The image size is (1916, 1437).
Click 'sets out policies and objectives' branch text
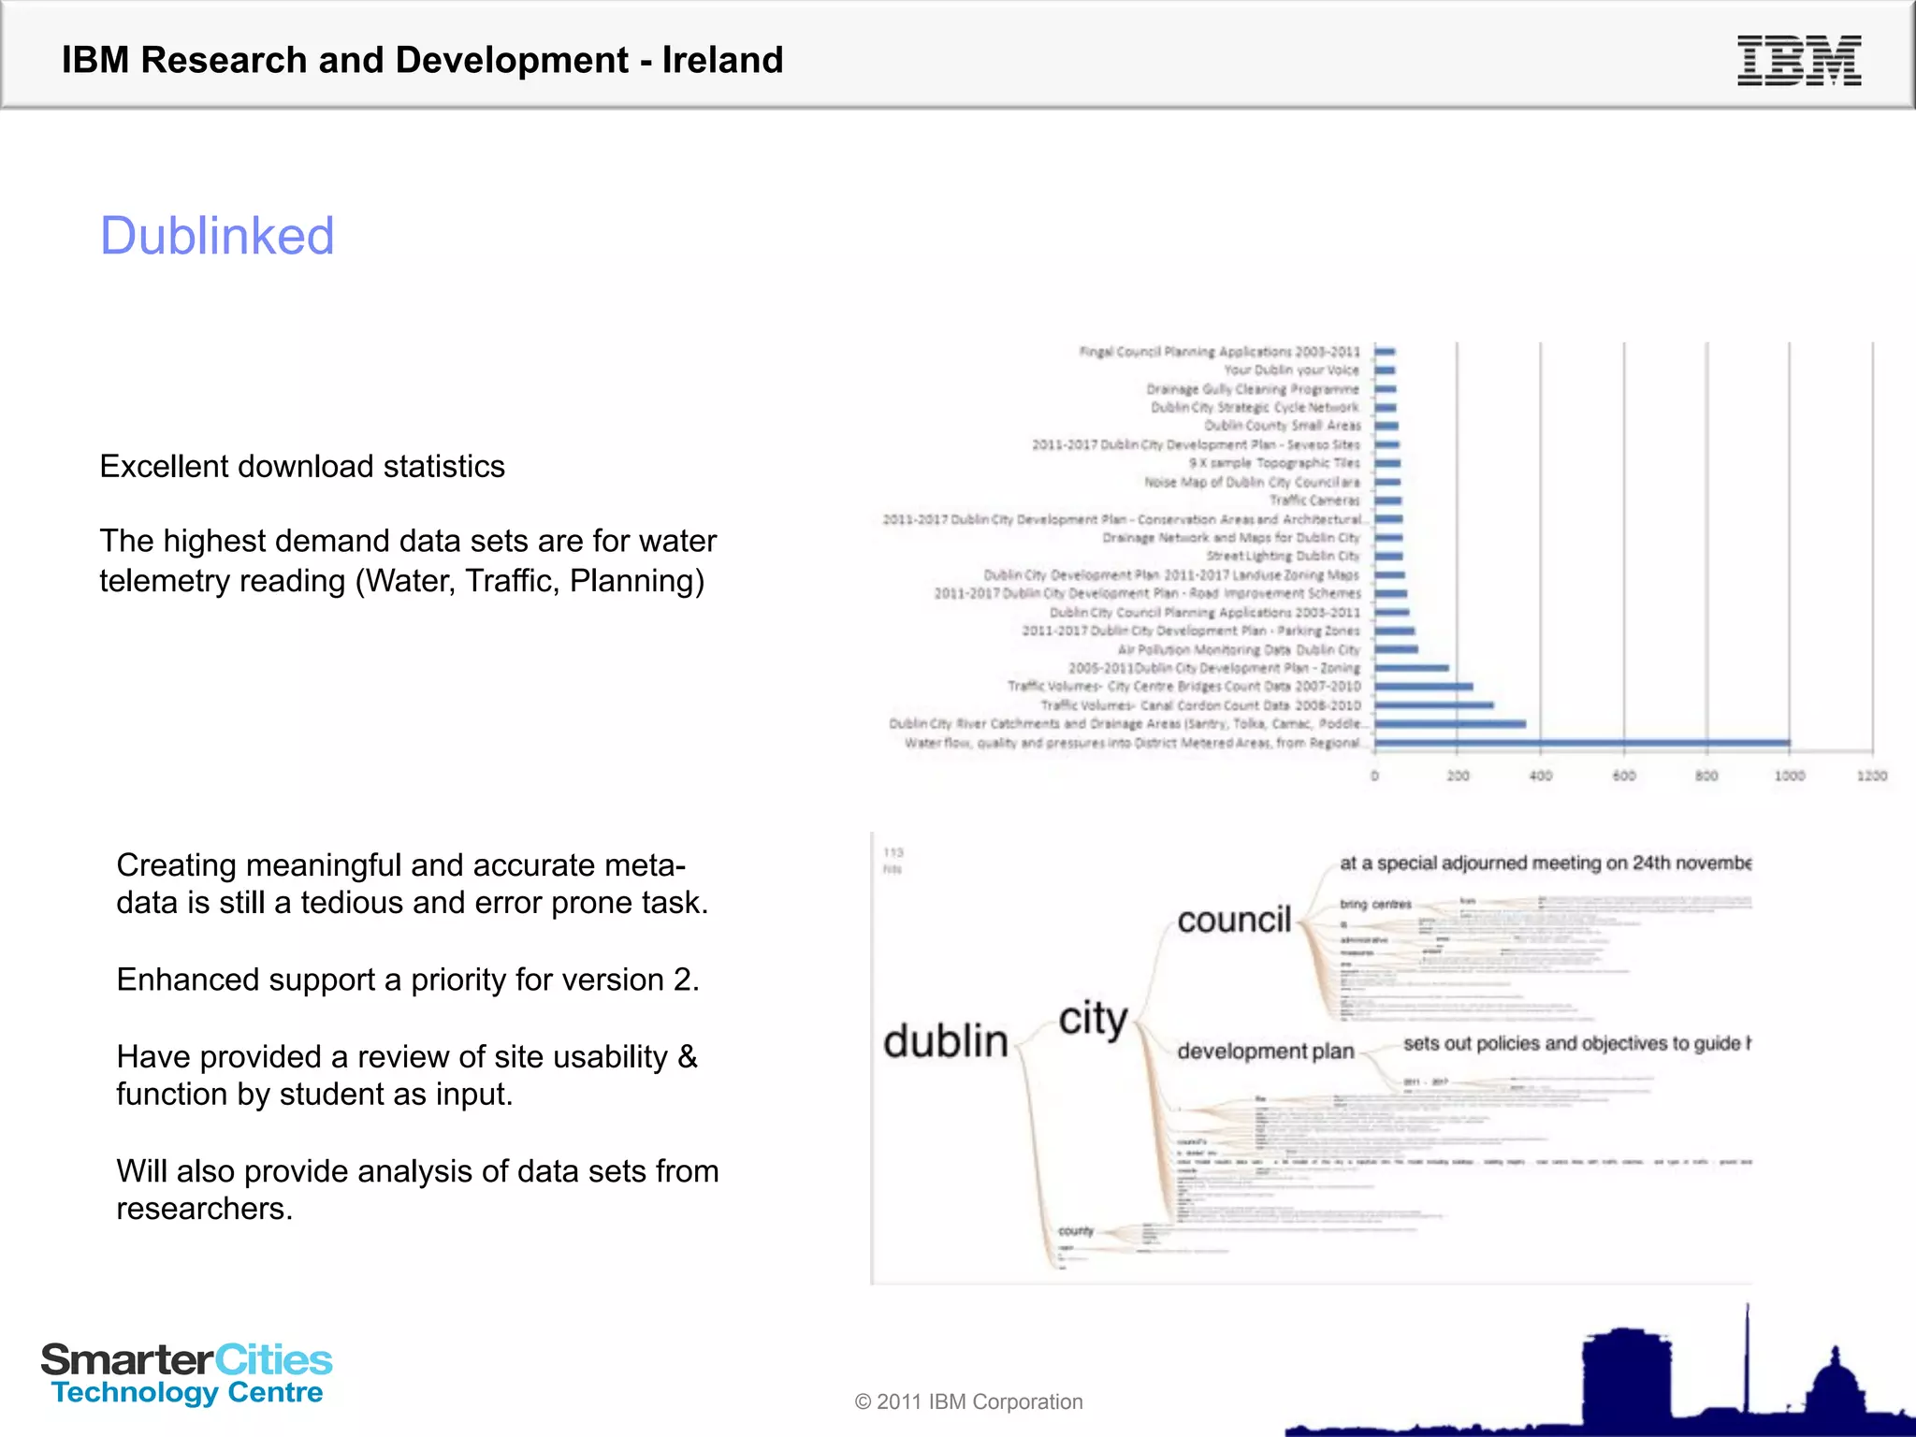point(1576,1043)
